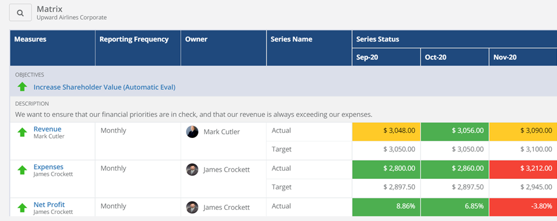Screen dimensions: 557x221
Task: Click James Crockett's avatar in Net Profit row
Action: (x=192, y=208)
